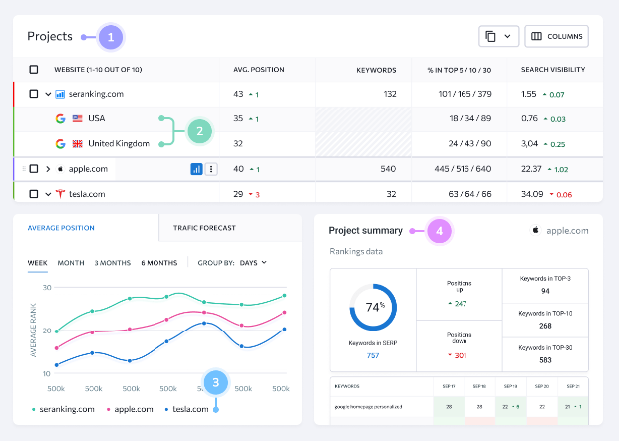Click the copy icon in the top toolbar
This screenshot has width=620, height=442.
[x=490, y=37]
